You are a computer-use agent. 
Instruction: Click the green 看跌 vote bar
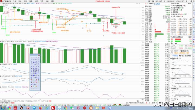pos(178,41)
